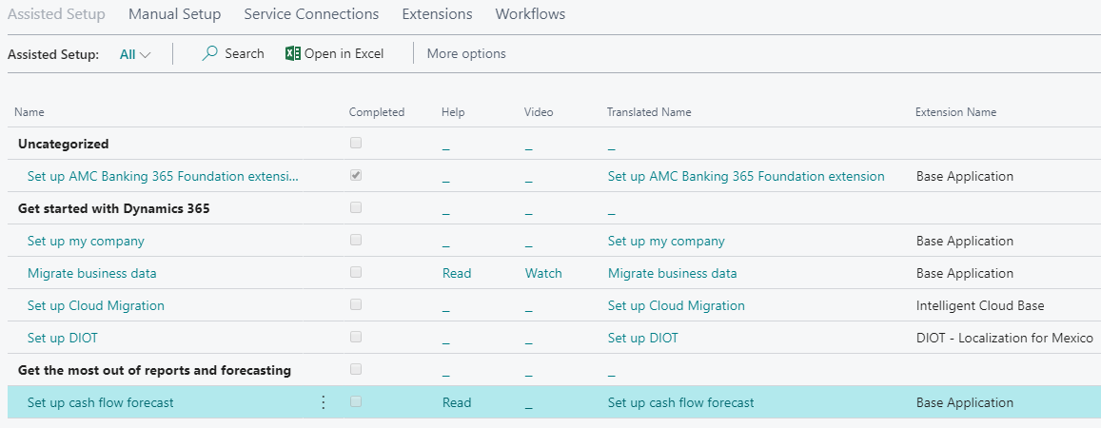Expand More options in the action bar

tap(466, 54)
